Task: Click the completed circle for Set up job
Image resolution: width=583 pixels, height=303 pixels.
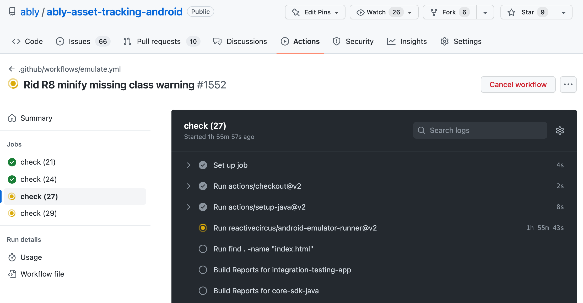Action: click(x=203, y=165)
